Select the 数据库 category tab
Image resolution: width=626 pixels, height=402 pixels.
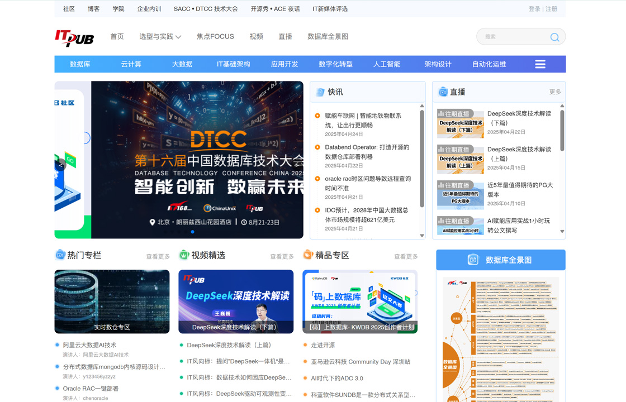[80, 64]
